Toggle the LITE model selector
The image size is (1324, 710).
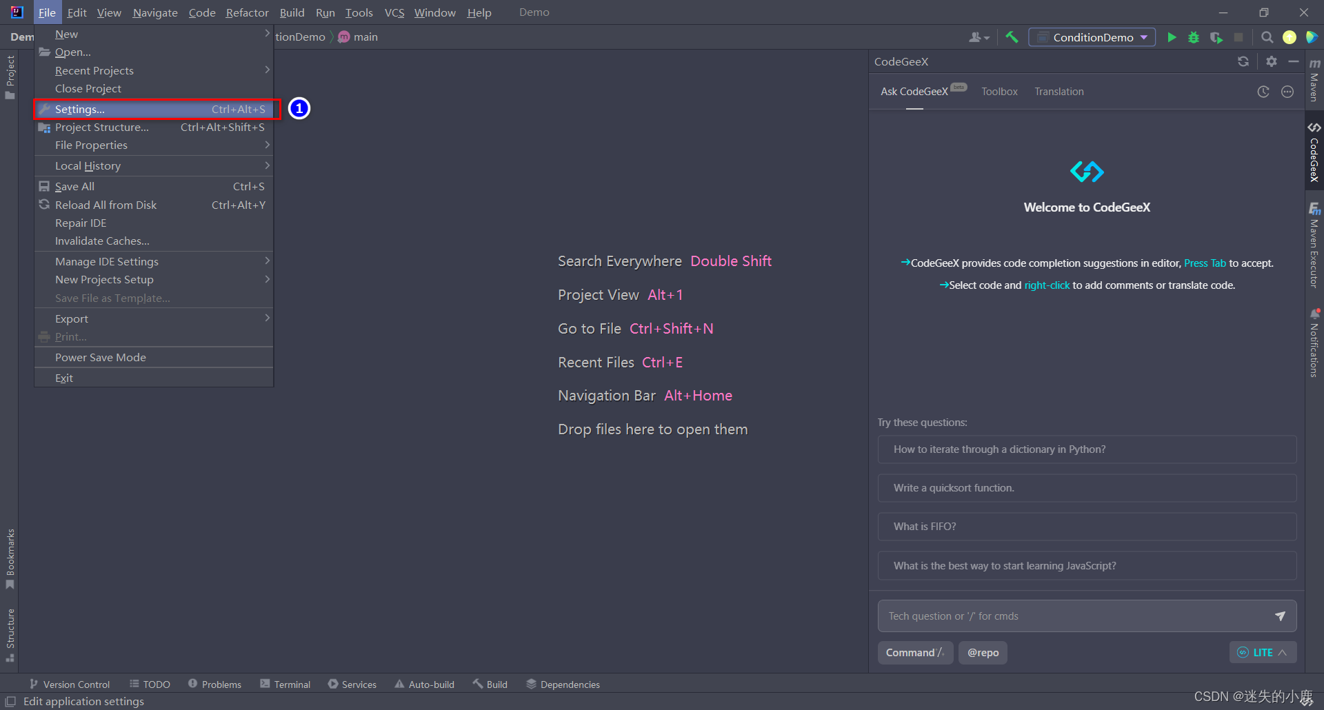[1263, 653]
